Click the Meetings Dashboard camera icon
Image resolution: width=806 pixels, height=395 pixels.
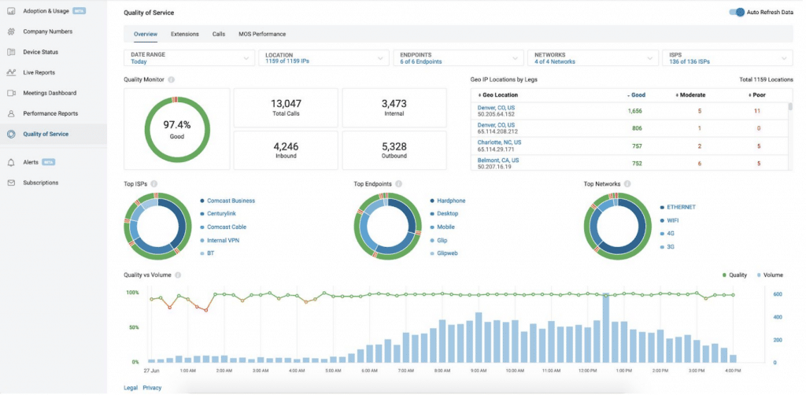click(11, 93)
